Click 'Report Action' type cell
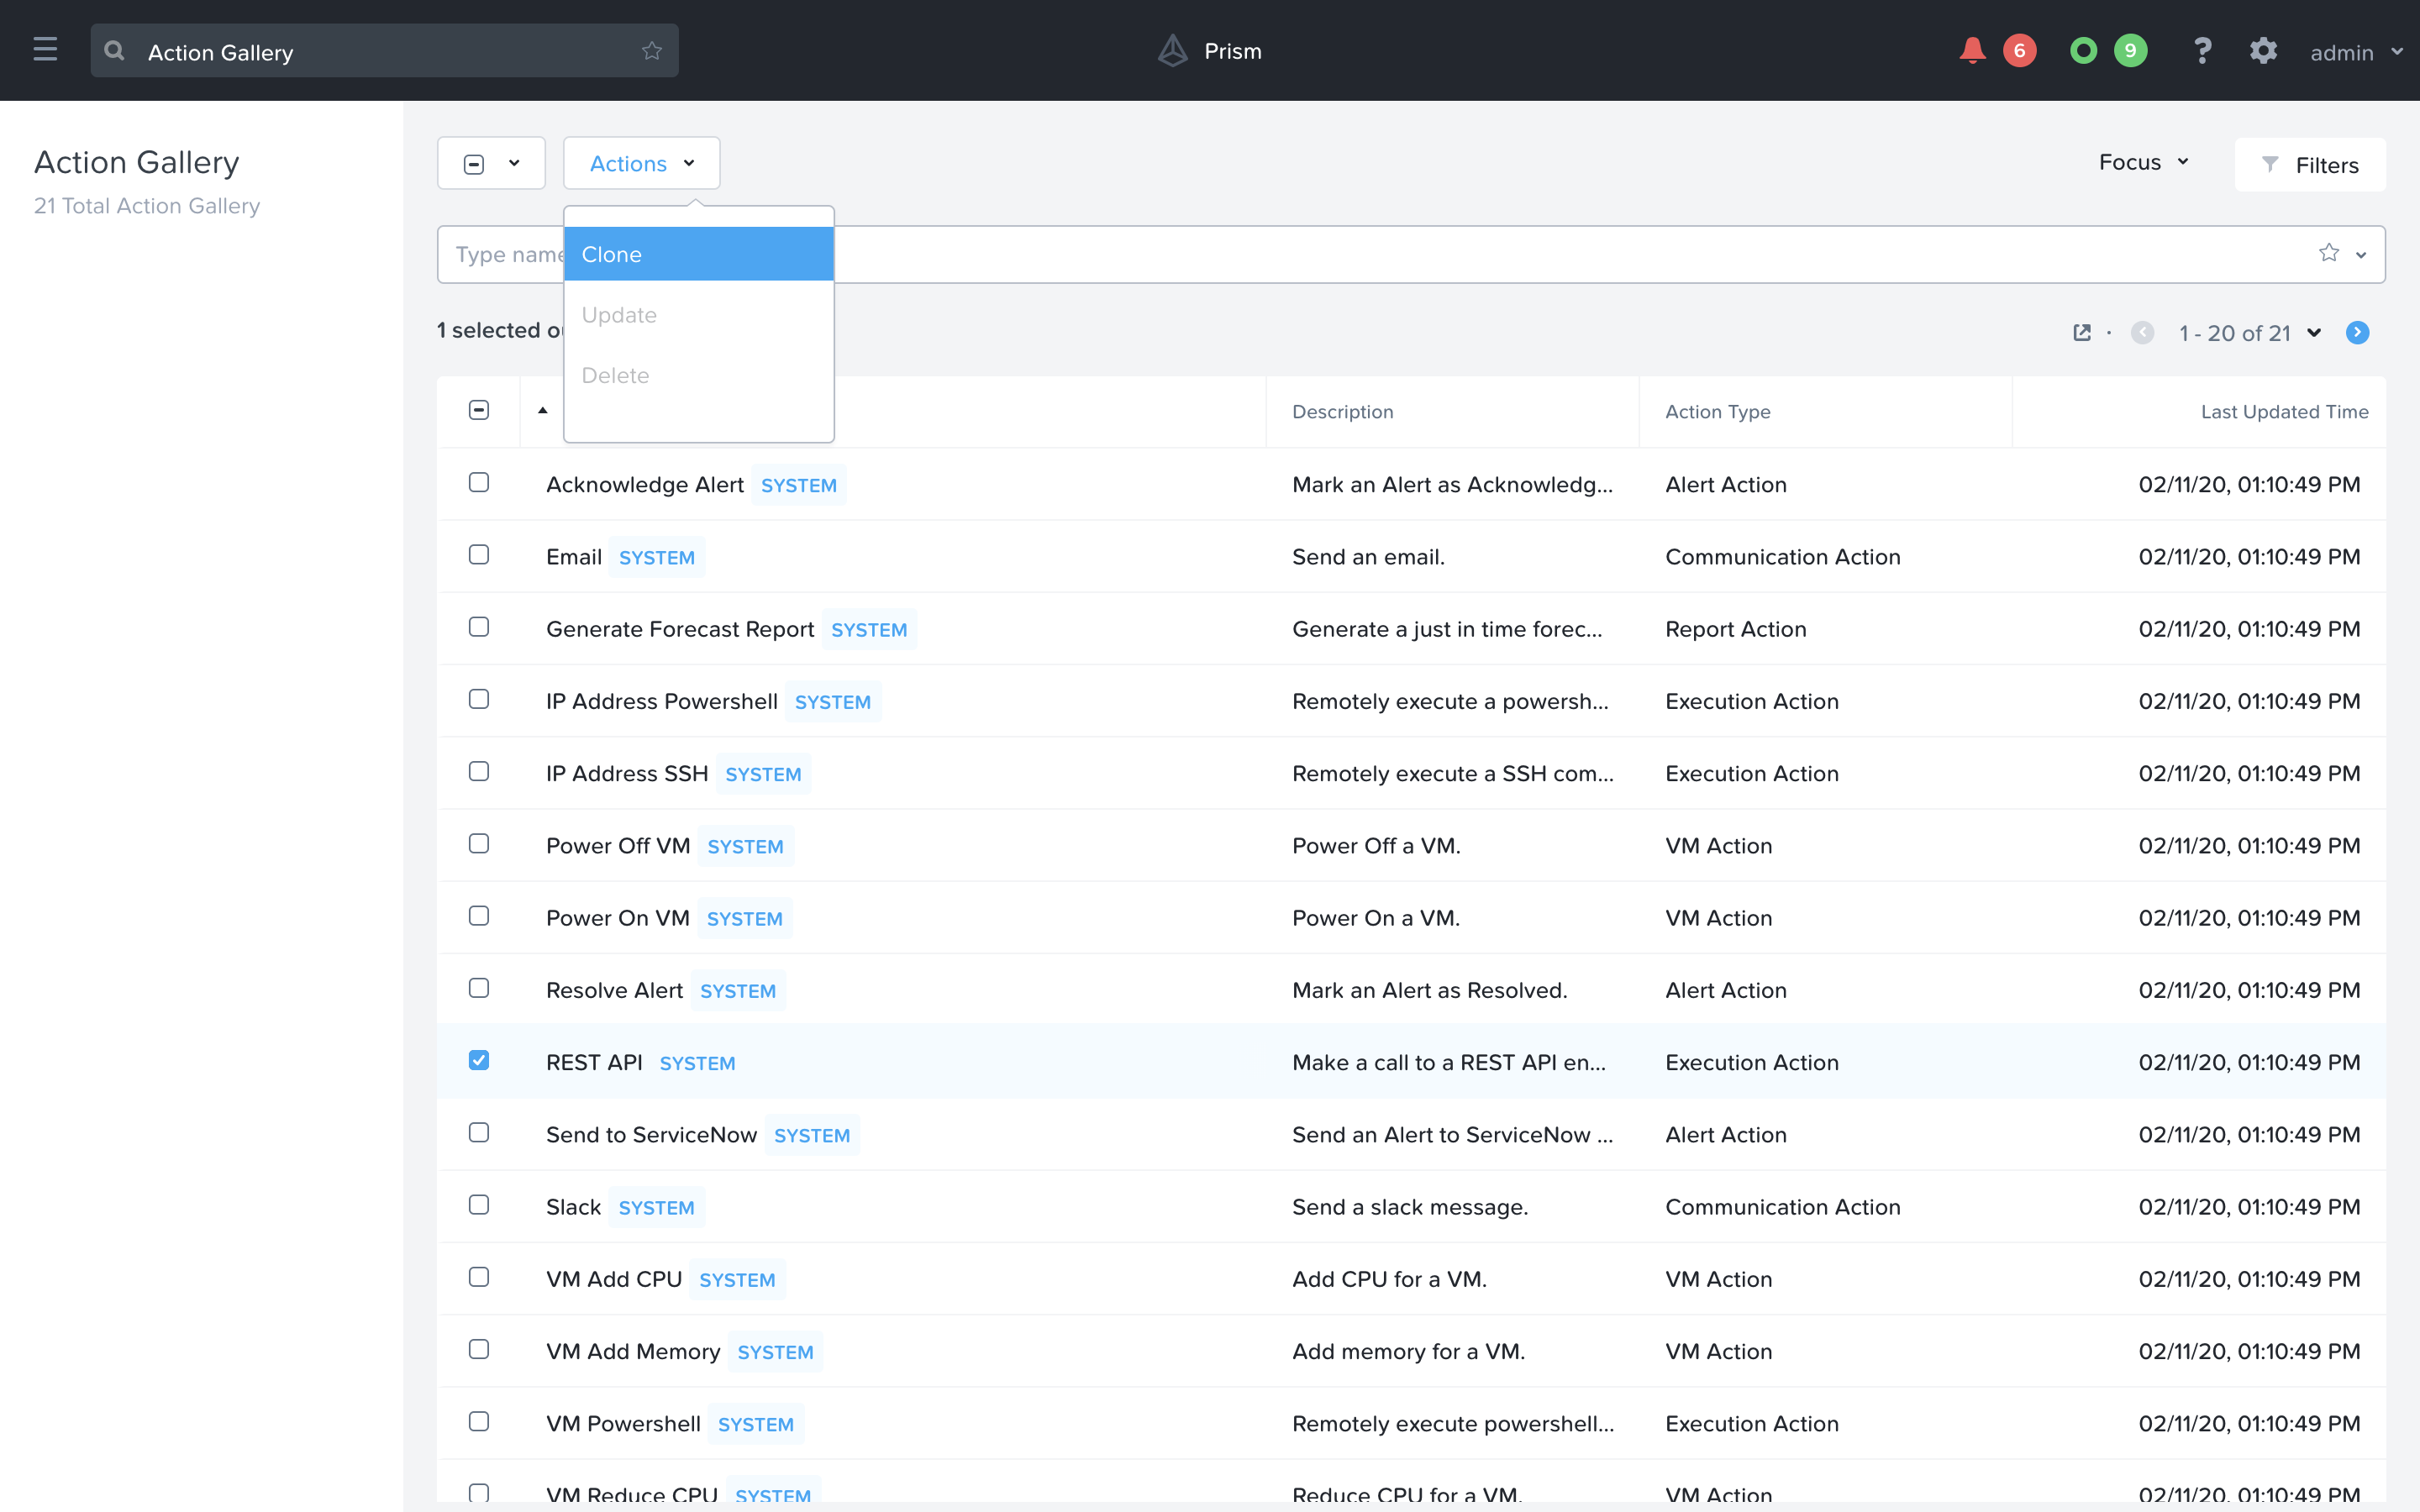Image resolution: width=2420 pixels, height=1512 pixels. pos(1735,629)
